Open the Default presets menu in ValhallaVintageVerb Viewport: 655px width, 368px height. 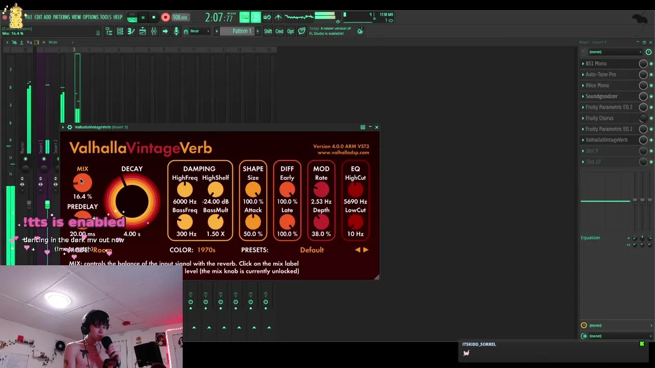[x=312, y=250]
